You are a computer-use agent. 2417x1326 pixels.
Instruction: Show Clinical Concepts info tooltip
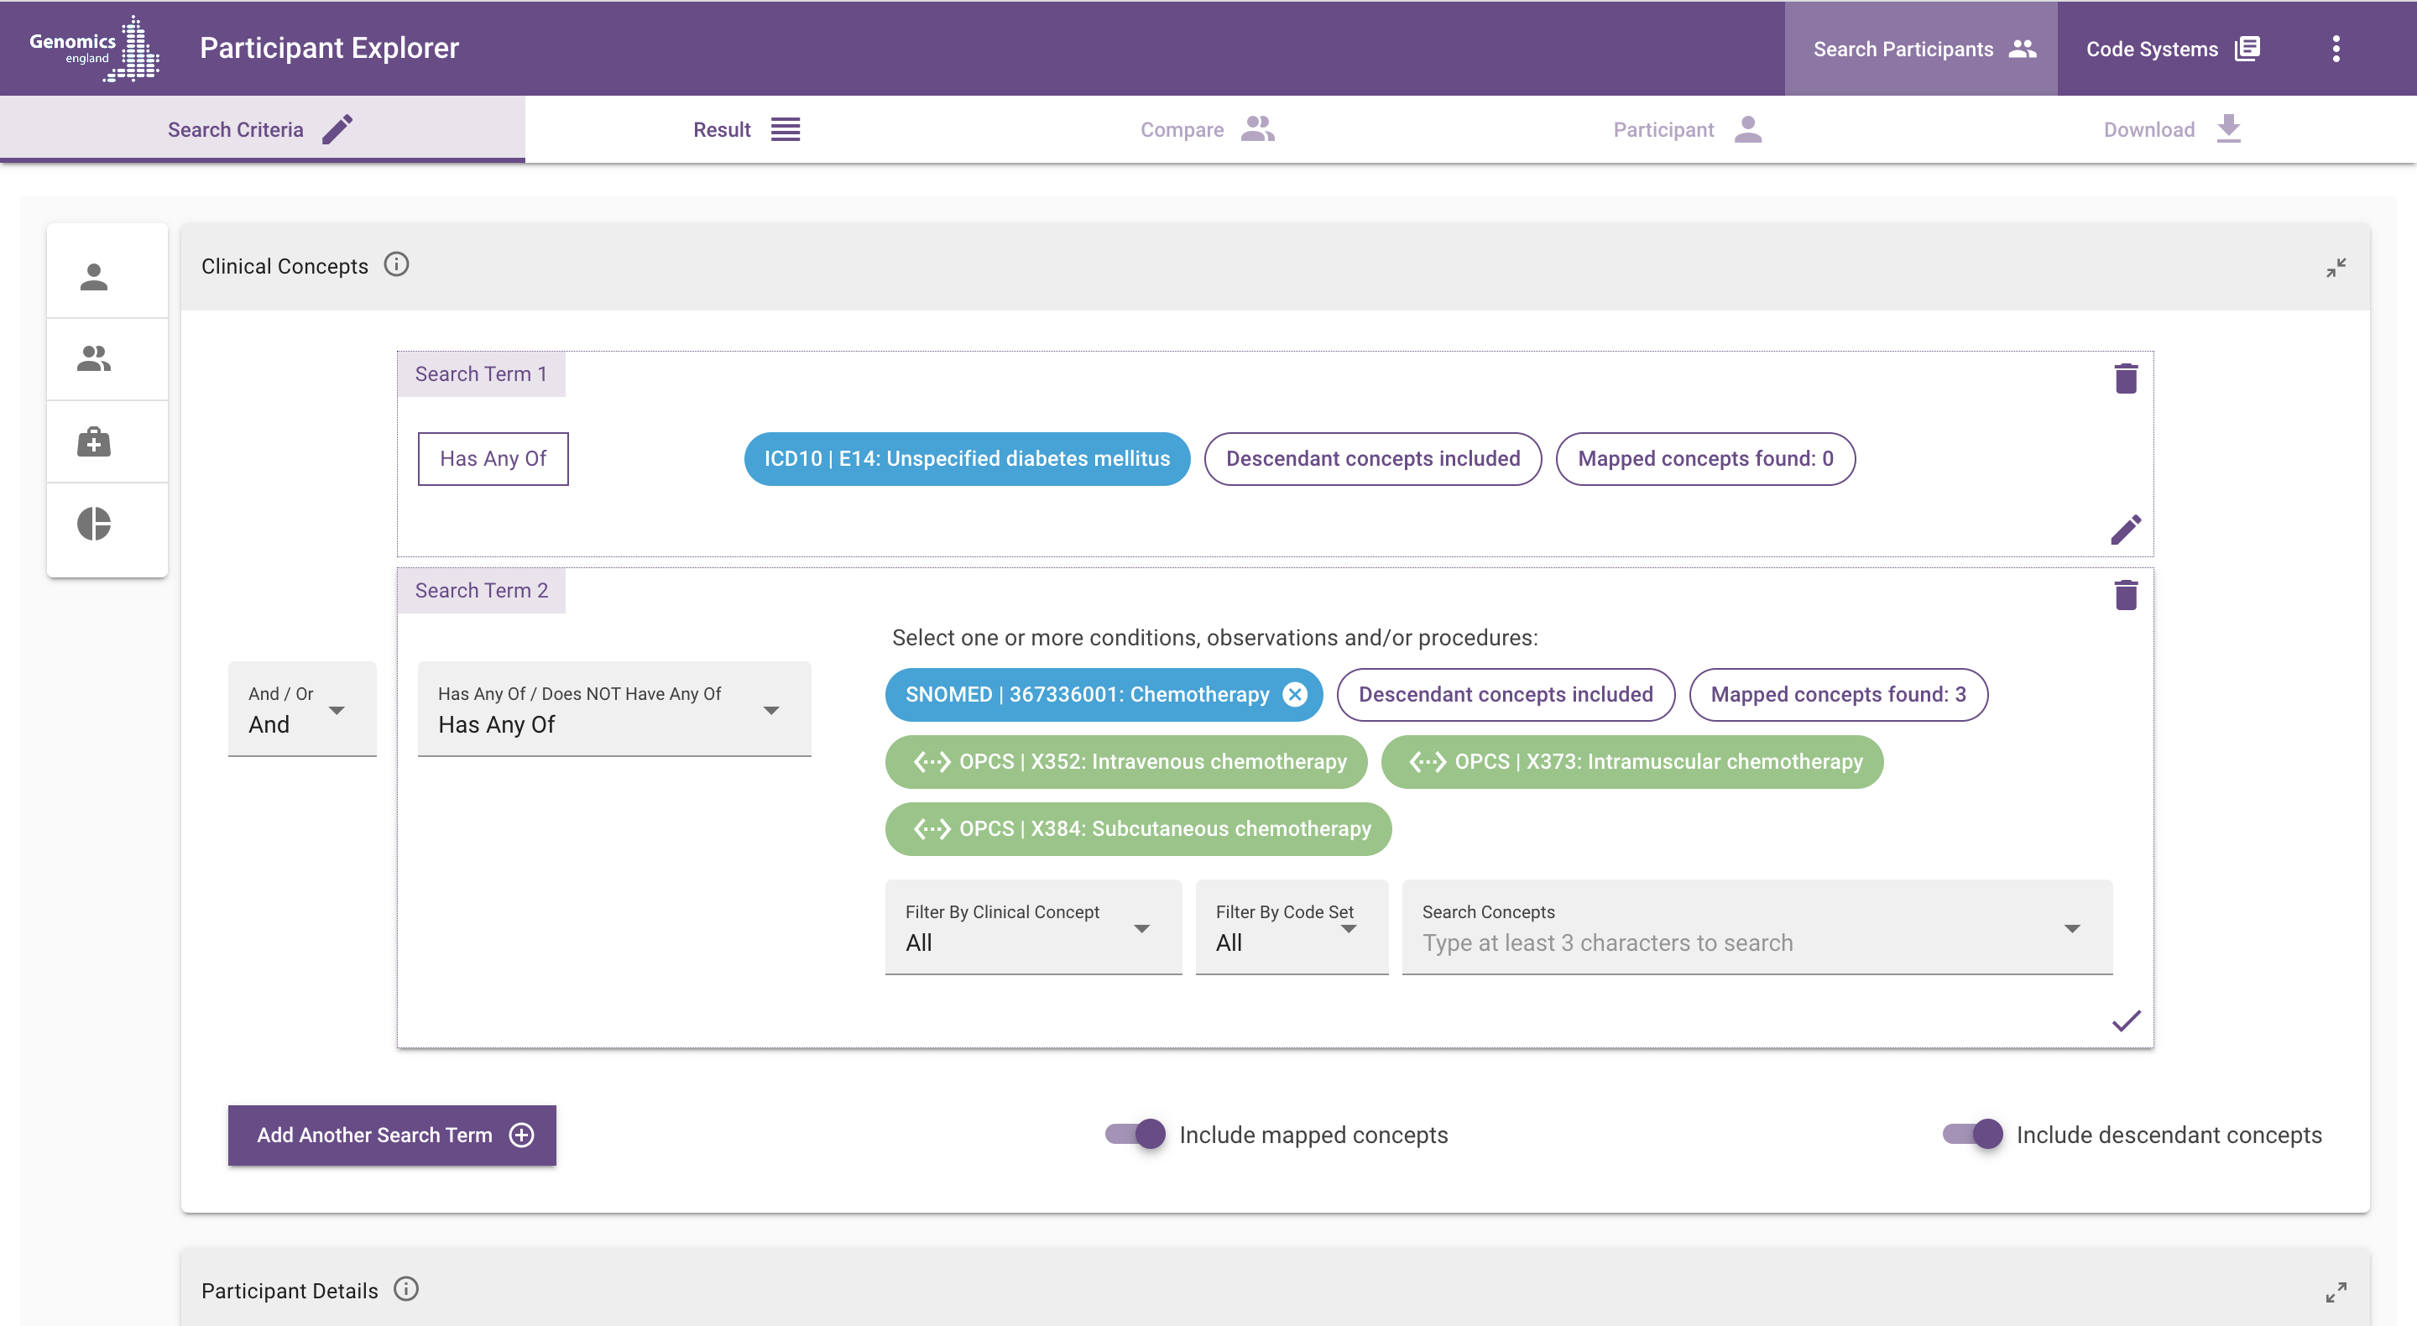(397, 264)
